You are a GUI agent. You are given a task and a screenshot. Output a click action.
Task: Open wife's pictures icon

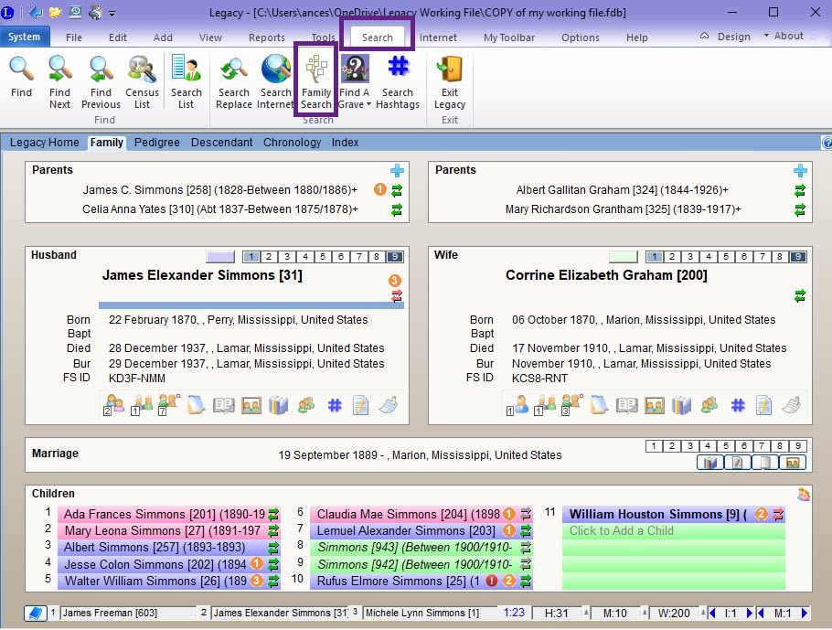[655, 406]
